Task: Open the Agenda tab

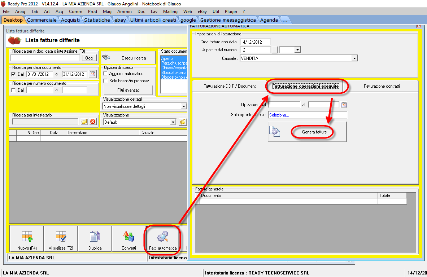Action: click(269, 20)
